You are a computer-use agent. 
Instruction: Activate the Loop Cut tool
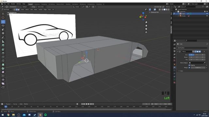pos(3,57)
